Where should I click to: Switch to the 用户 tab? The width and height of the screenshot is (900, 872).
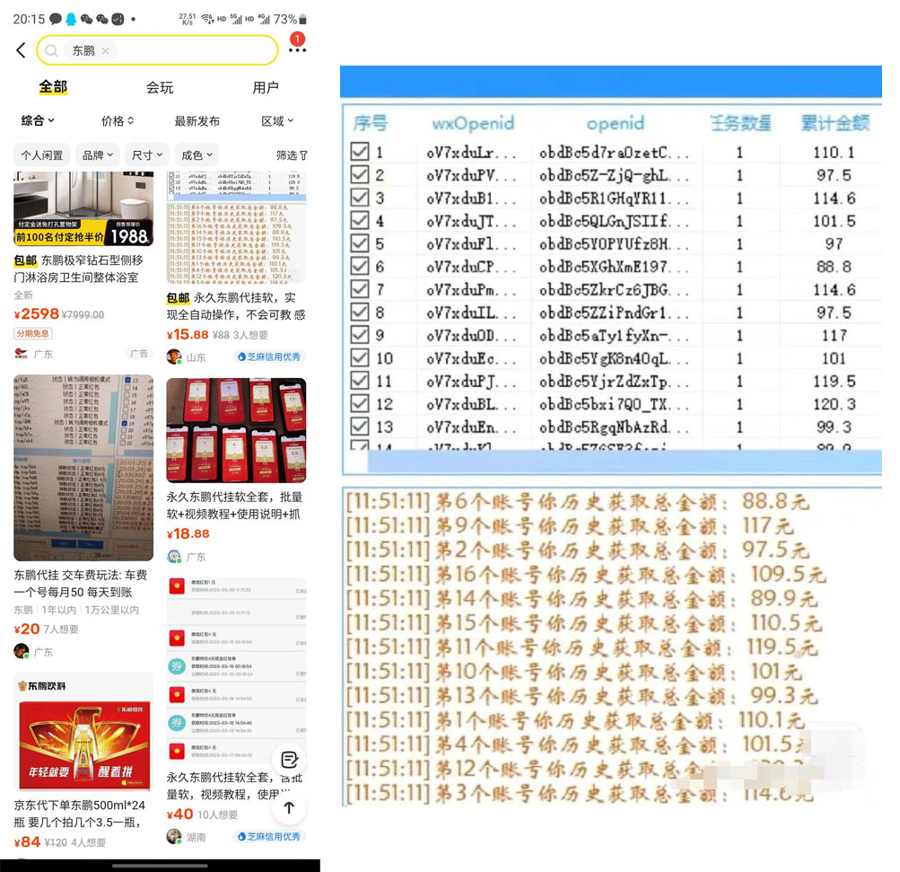266,87
